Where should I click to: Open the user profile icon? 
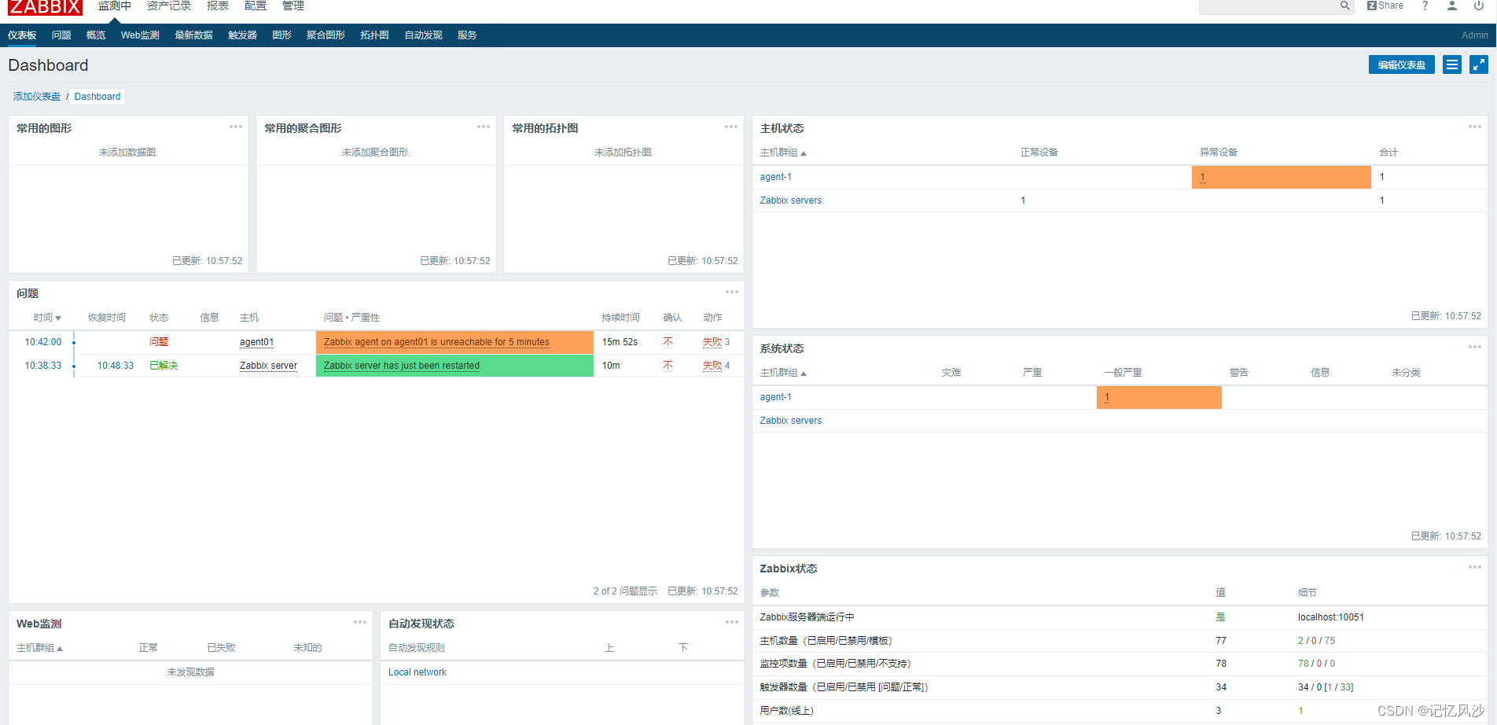pos(1452,6)
